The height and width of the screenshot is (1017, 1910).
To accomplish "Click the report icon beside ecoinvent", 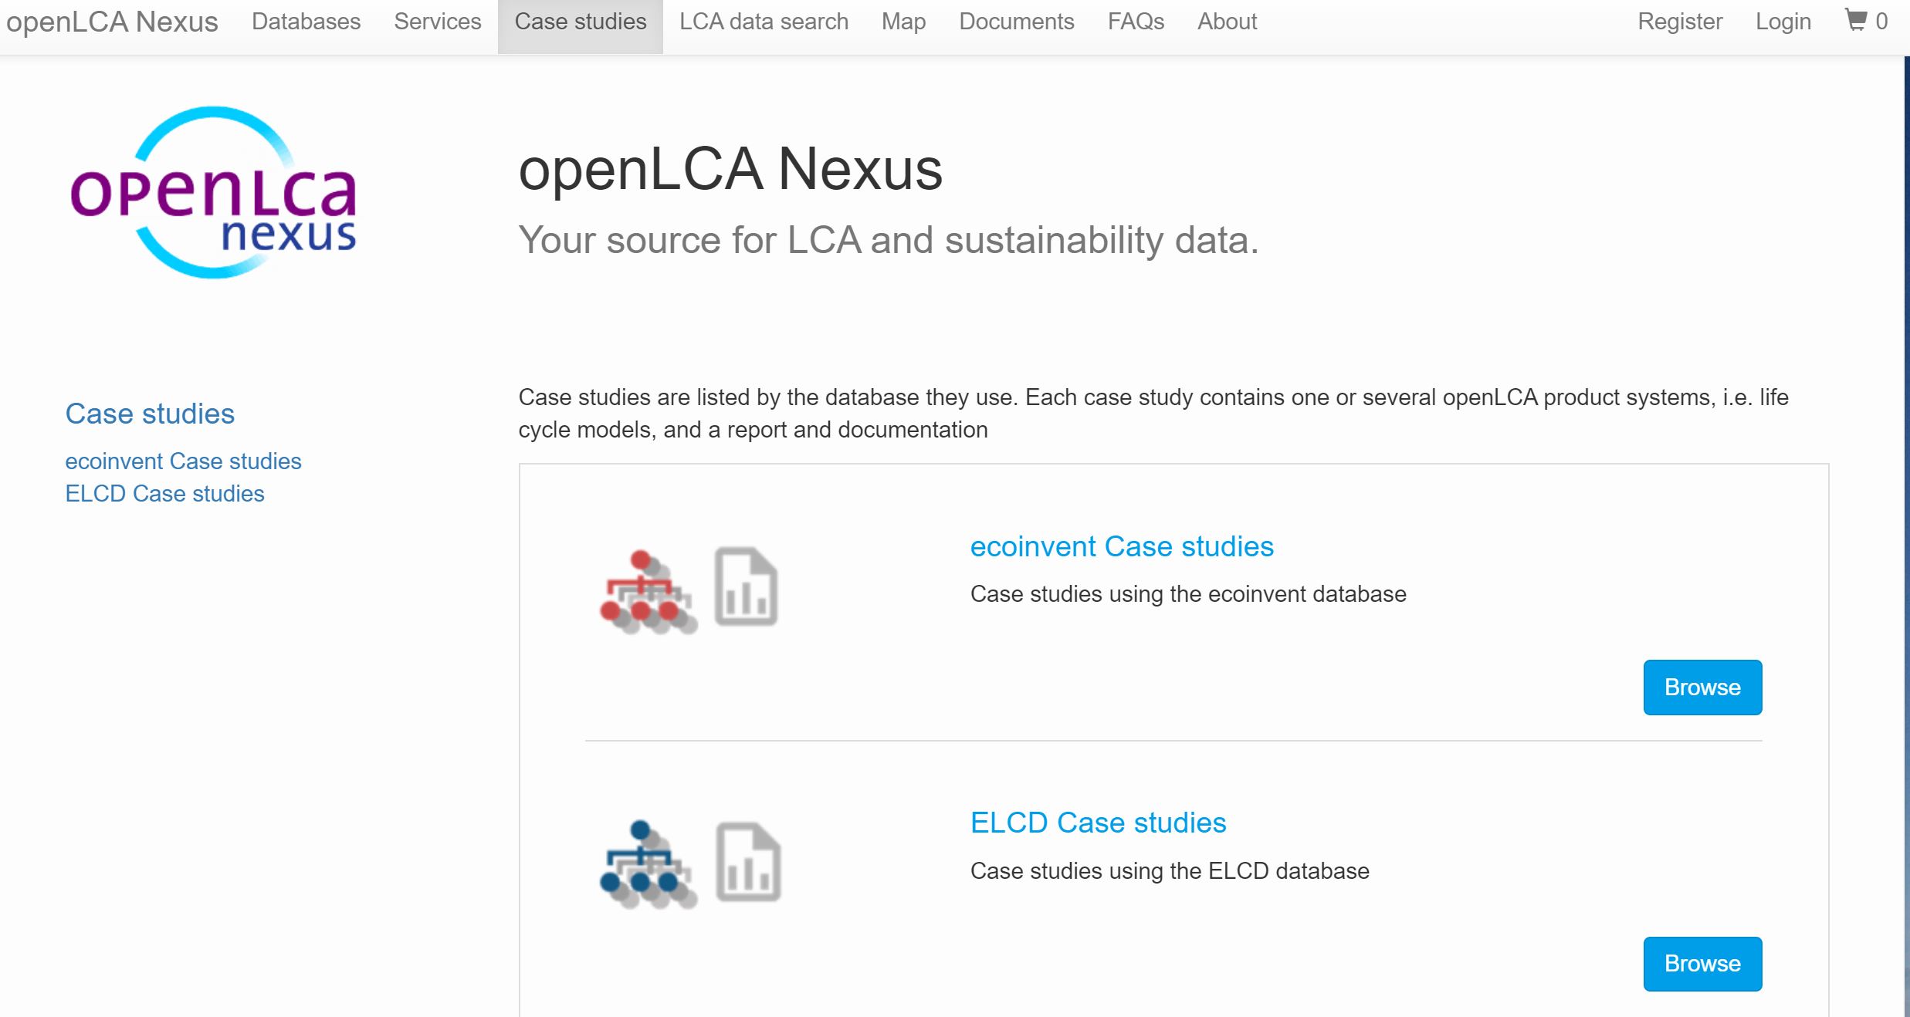I will pyautogui.click(x=746, y=586).
